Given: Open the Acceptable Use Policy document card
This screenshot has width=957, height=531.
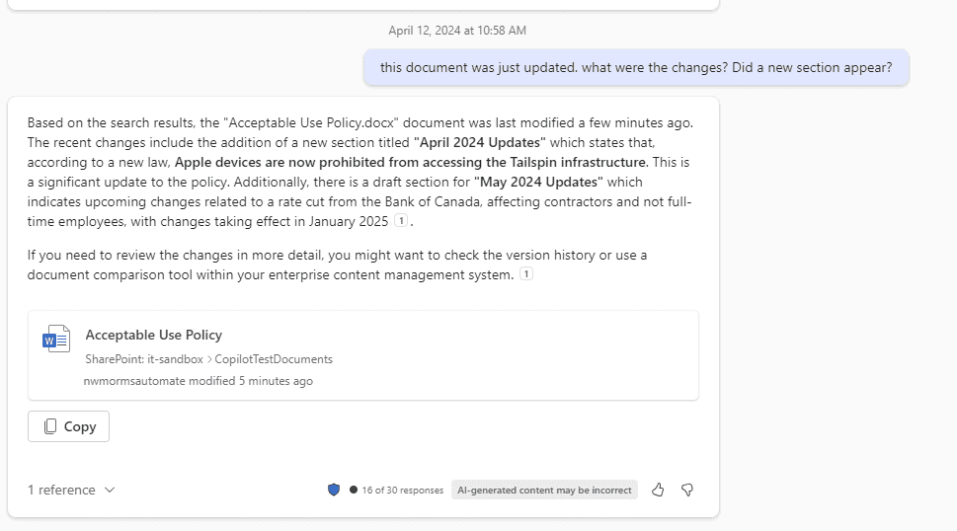Looking at the screenshot, I should [363, 355].
